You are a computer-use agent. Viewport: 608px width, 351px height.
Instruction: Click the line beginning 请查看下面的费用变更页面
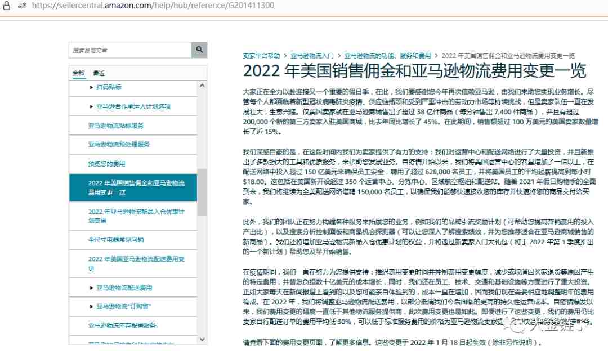pyautogui.click(x=392, y=343)
